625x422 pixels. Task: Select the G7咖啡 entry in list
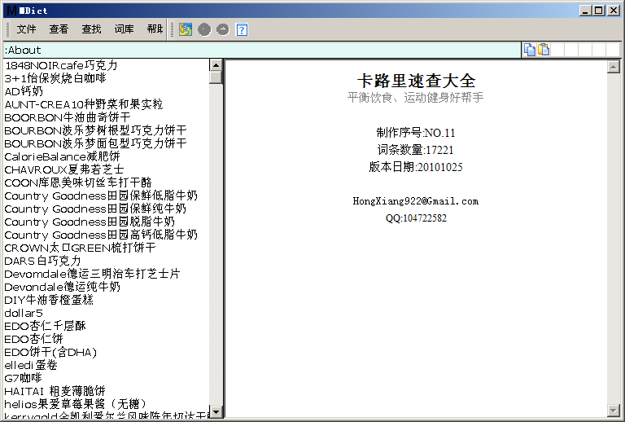click(x=23, y=378)
